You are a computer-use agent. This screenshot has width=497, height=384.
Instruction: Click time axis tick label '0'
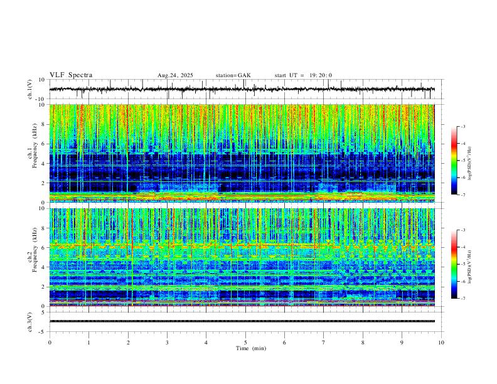click(50, 343)
